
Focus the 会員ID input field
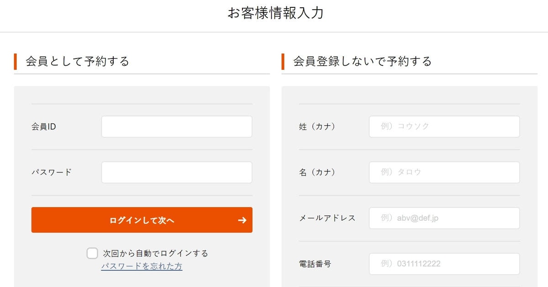point(177,127)
